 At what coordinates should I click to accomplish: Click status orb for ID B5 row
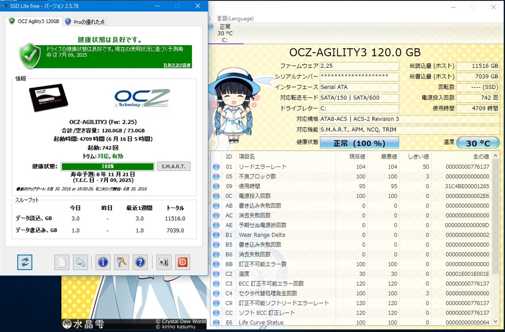click(216, 245)
